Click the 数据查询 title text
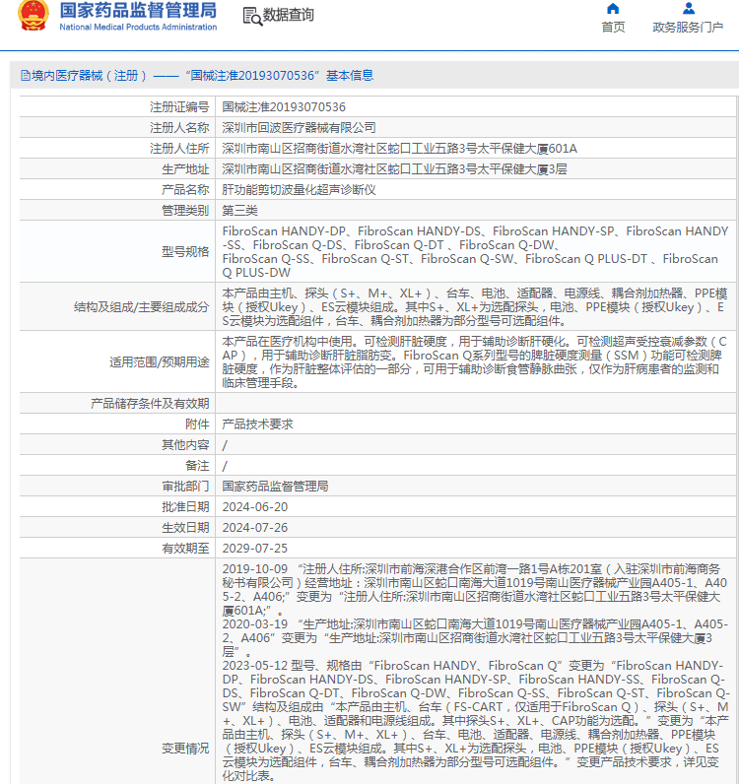 pyautogui.click(x=289, y=15)
